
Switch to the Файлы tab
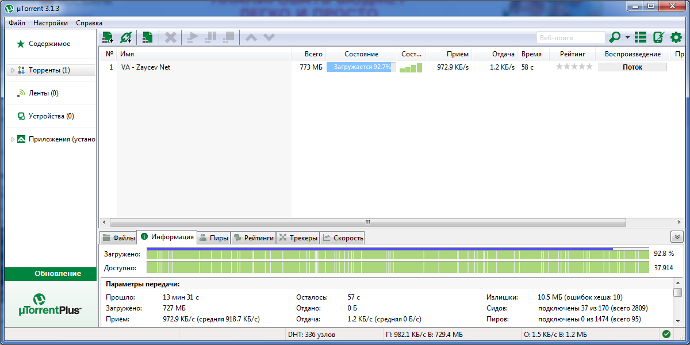118,238
